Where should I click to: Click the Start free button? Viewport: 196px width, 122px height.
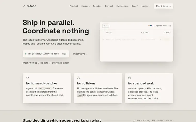(x=164, y=6)
